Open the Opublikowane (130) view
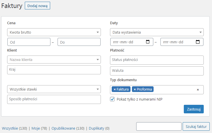212x133 pixels. [68, 128]
